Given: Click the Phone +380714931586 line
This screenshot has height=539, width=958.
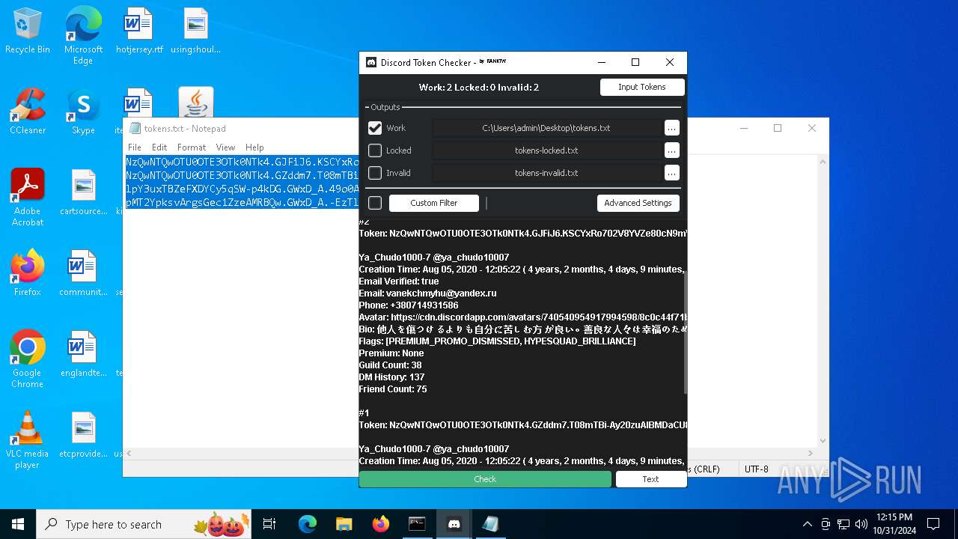Looking at the screenshot, I should tap(408, 305).
